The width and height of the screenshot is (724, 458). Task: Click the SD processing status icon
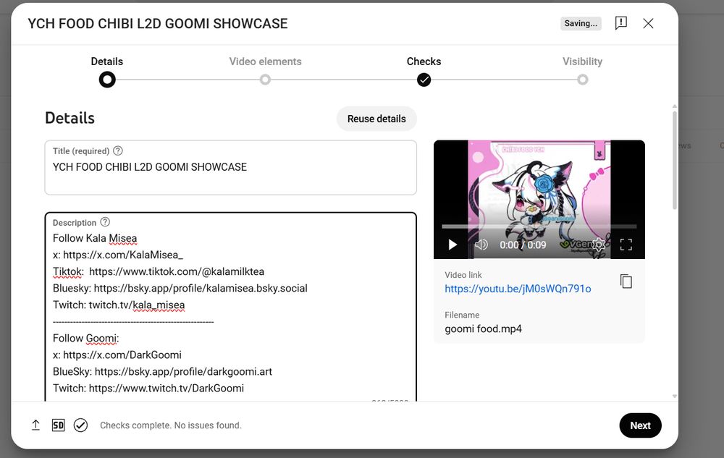pos(58,425)
